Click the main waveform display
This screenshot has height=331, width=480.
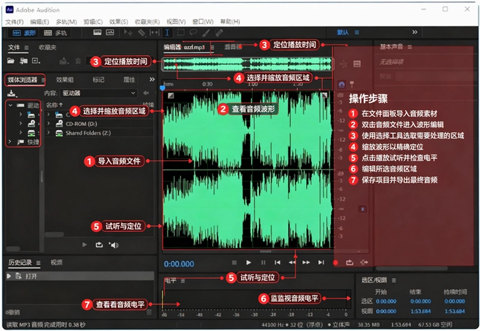pyautogui.click(x=247, y=170)
